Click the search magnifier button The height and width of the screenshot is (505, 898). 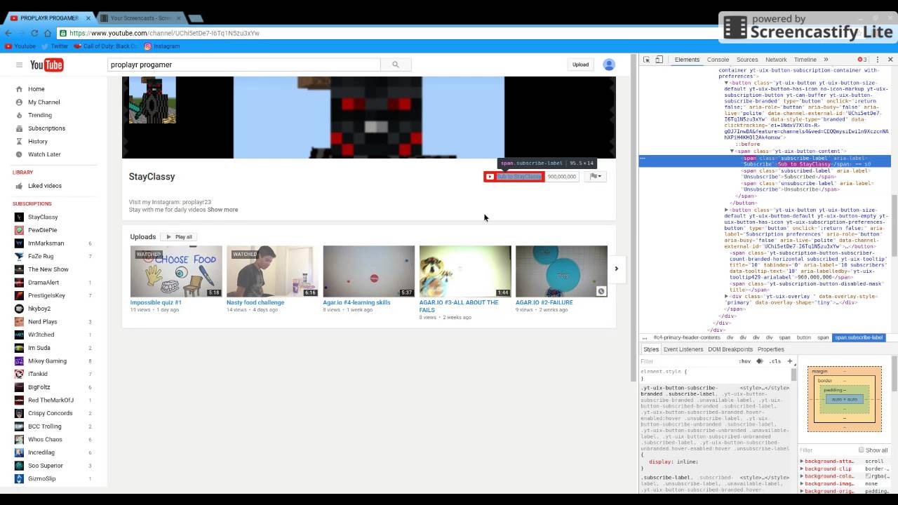[x=395, y=65]
